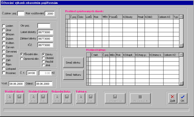Check the Listopad month checkbox
Image resolution: width=194 pixels, height=117 pixels.
point(4,69)
